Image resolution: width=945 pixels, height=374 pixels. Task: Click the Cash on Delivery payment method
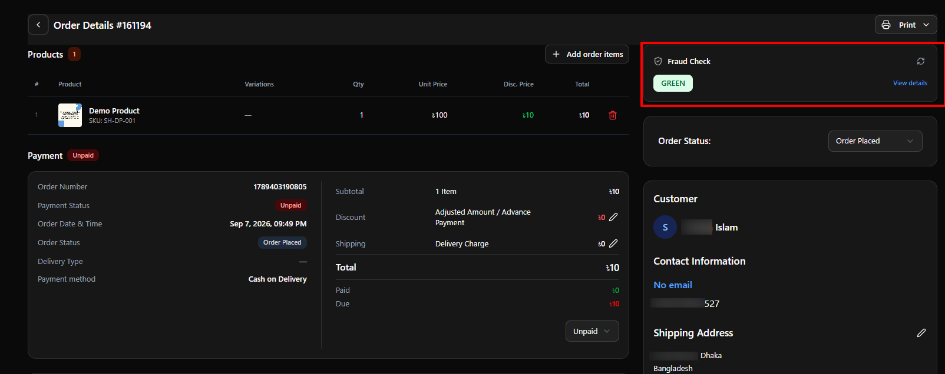pyautogui.click(x=277, y=279)
